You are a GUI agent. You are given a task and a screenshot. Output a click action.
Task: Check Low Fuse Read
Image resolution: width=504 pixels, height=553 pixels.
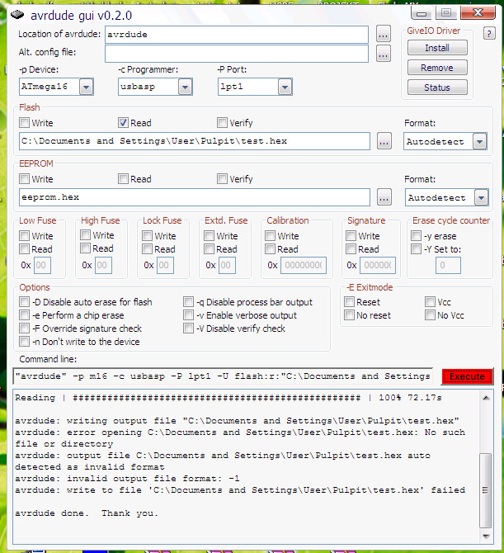24,249
